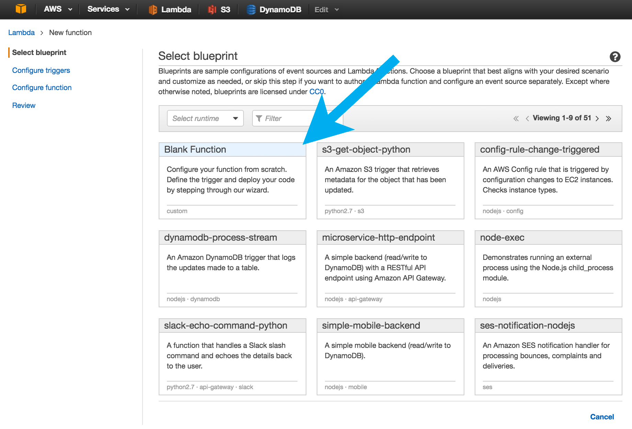Go to first page of blueprints

pyautogui.click(x=516, y=119)
